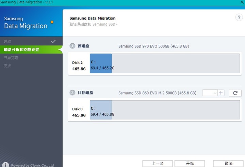Screen dimensions: 245x167
Task: Start cloning with the 开始 button
Action: coord(190,163)
